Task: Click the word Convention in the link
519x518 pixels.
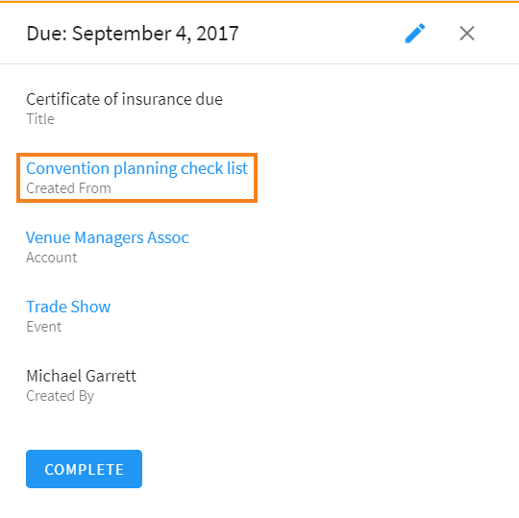Action: (68, 168)
